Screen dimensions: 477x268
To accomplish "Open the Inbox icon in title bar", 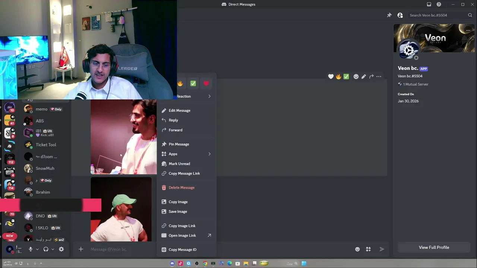I will point(429,4).
